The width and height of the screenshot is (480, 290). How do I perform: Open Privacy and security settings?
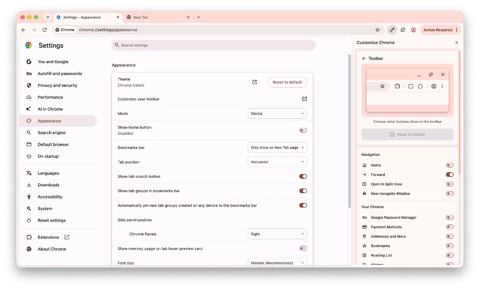pos(58,86)
